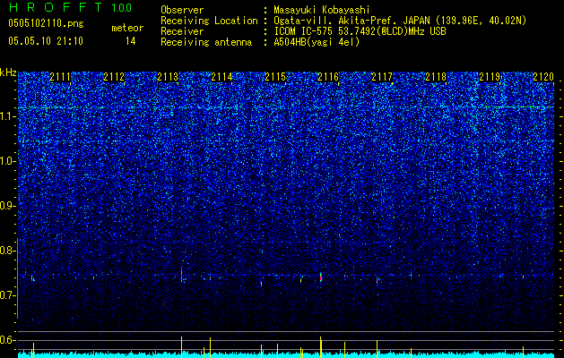Click the 1.1 kHz frequency tick label

(x=7, y=116)
